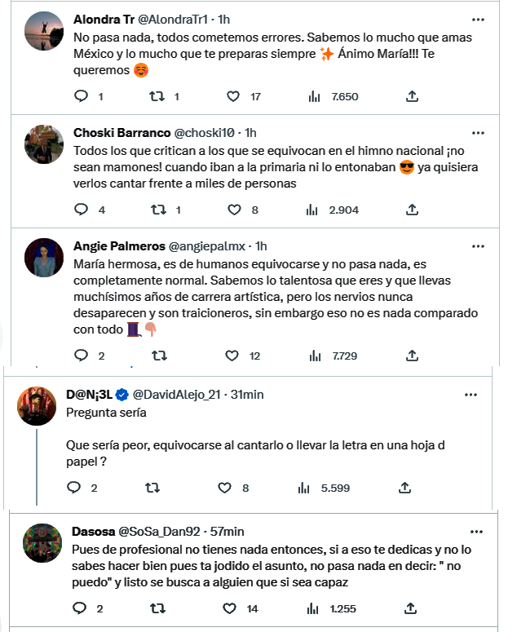517x632 pixels.
Task: Reply to D@N¡3L's tweet
Action: point(73,488)
